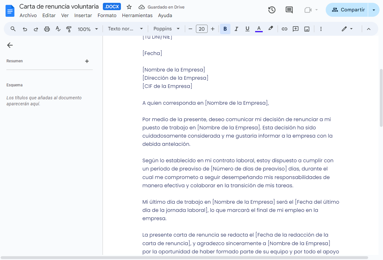This screenshot has height=260, width=383.
Task: Toggle underline formatting
Action: coord(247,29)
